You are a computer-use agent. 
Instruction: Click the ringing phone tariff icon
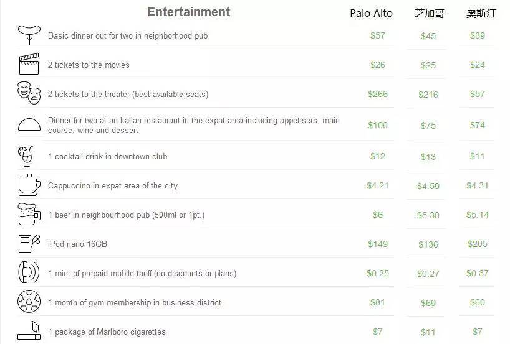click(x=29, y=272)
